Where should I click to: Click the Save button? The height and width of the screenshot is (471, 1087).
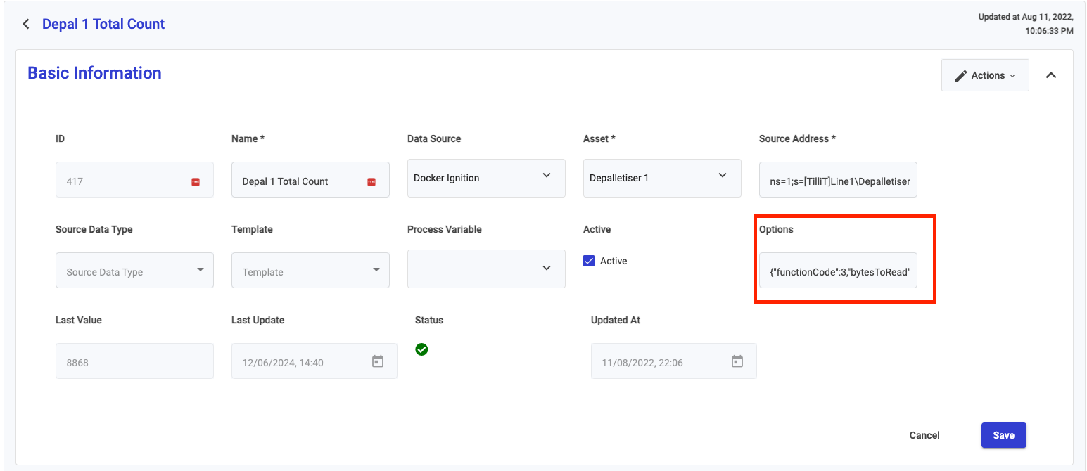click(x=1003, y=435)
